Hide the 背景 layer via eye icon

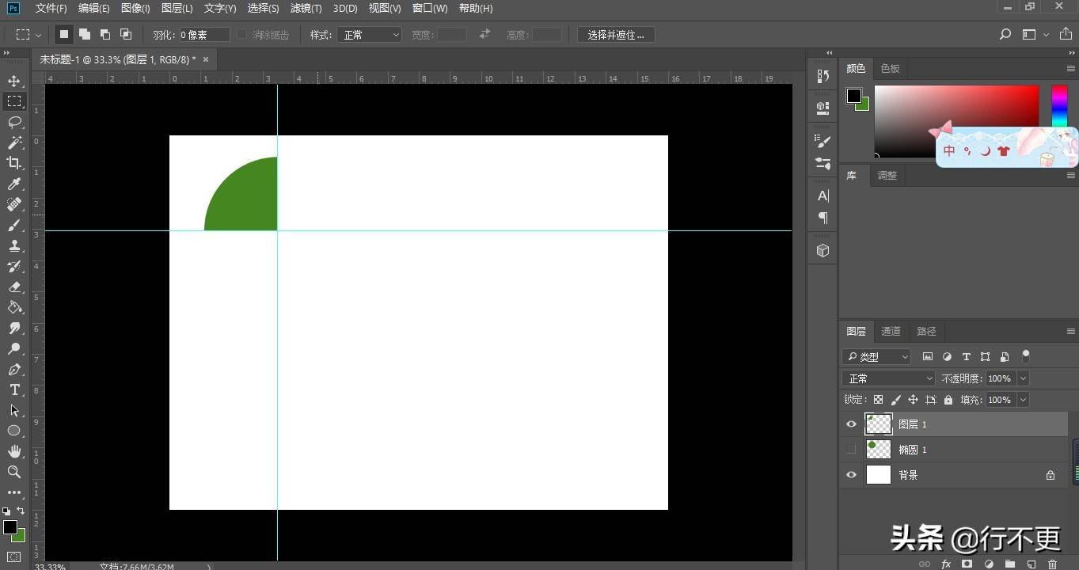851,475
